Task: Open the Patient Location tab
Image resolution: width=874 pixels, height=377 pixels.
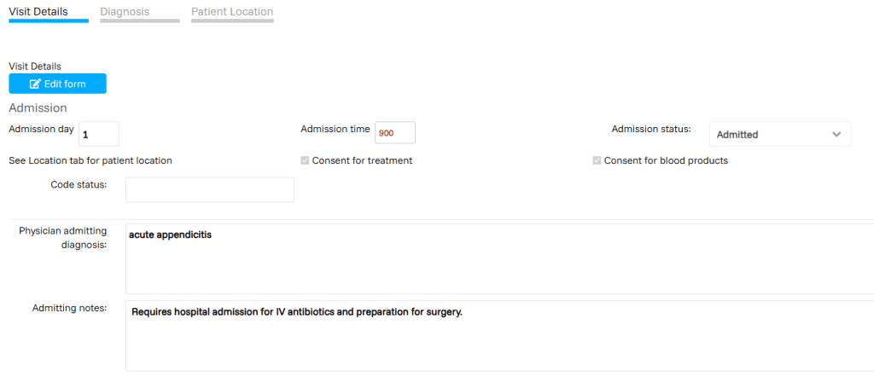Action: (232, 12)
